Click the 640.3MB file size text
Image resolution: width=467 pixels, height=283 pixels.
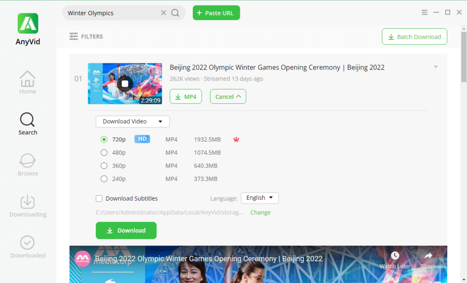pos(206,166)
